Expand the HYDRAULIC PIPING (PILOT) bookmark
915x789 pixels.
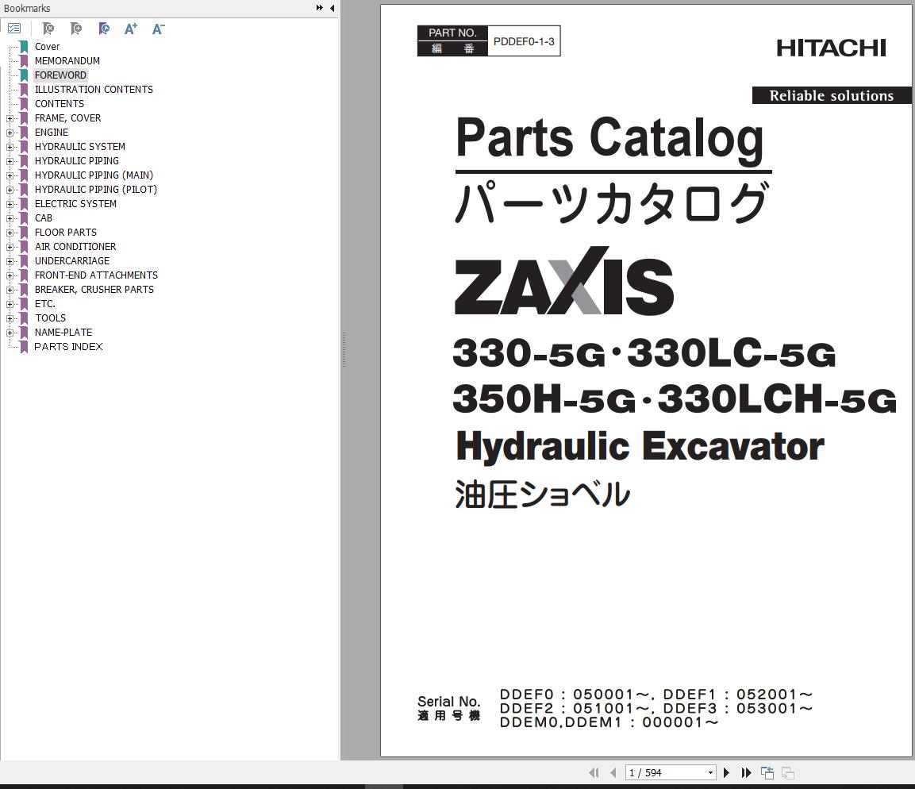pyautogui.click(x=10, y=190)
